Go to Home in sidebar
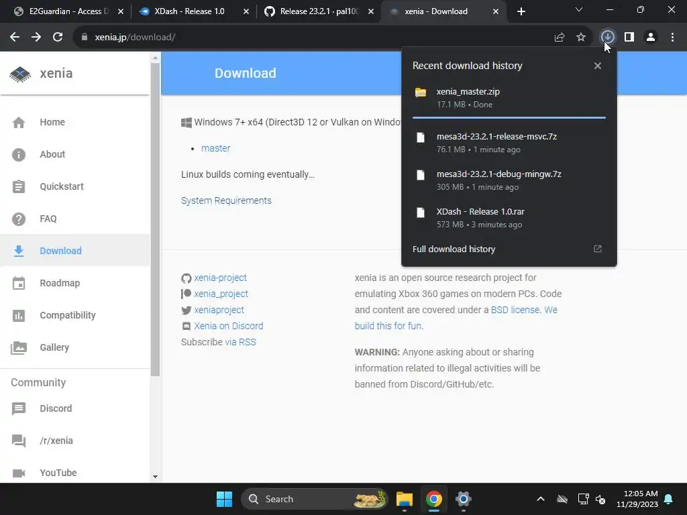The image size is (687, 515). coord(74,122)
